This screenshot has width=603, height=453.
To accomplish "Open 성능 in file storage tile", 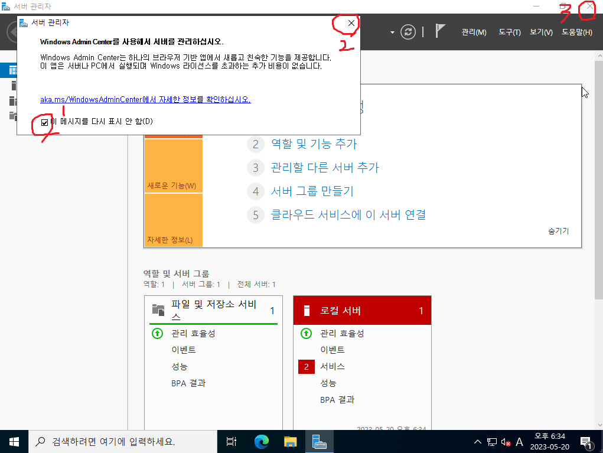I will tap(179, 367).
